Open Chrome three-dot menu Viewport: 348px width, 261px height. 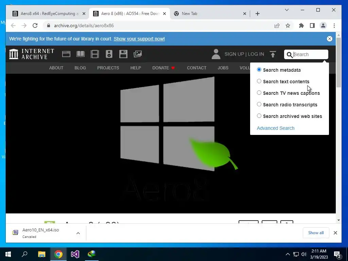tap(334, 26)
